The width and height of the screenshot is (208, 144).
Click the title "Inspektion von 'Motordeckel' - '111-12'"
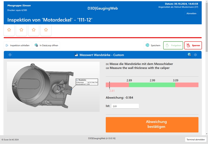50,20
